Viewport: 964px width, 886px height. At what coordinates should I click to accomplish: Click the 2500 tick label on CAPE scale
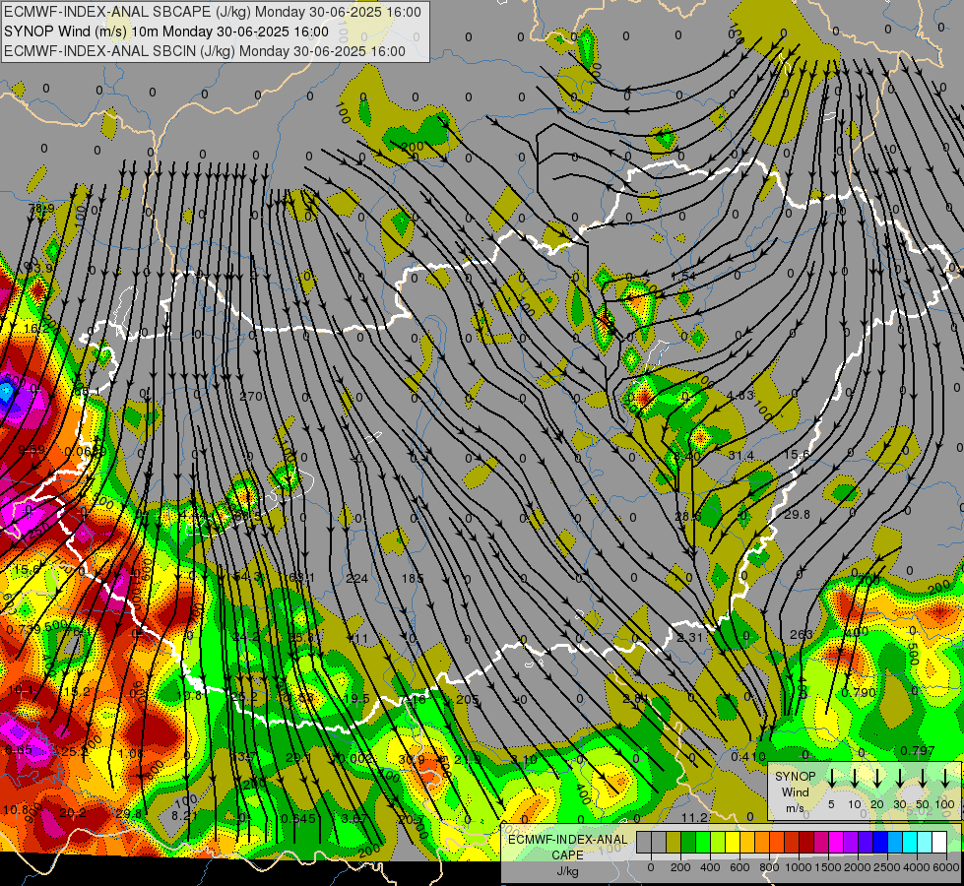887,867
